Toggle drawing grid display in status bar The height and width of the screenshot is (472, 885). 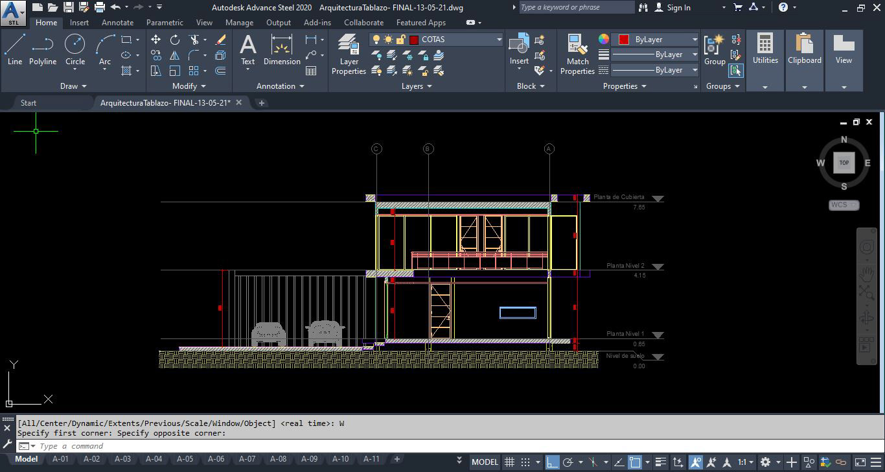click(x=510, y=462)
